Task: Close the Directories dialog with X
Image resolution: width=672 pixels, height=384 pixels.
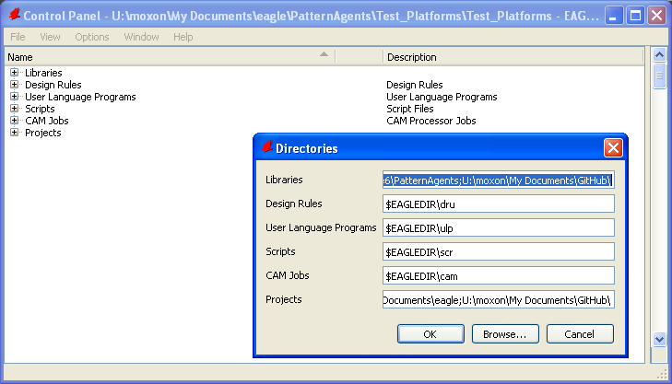Action: coord(613,148)
